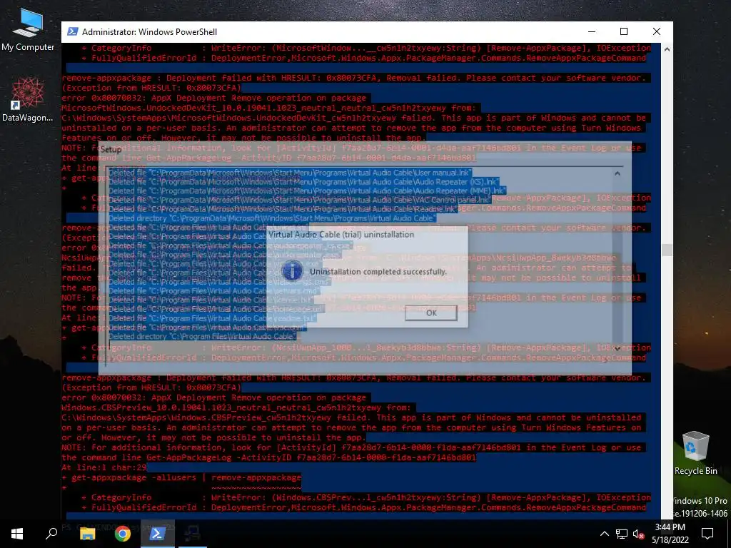The height and width of the screenshot is (548, 731).
Task: Open taskbar search
Action: [x=51, y=534]
